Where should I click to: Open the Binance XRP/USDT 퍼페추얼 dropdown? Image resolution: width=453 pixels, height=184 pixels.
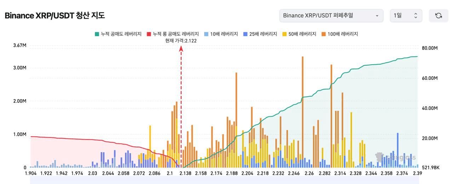(x=331, y=16)
